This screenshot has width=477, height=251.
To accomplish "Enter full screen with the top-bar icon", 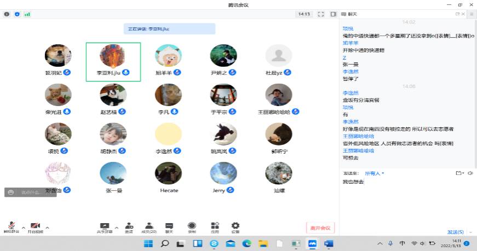I will coord(320,14).
